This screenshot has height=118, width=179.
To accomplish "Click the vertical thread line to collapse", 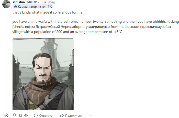I will click(6, 61).
